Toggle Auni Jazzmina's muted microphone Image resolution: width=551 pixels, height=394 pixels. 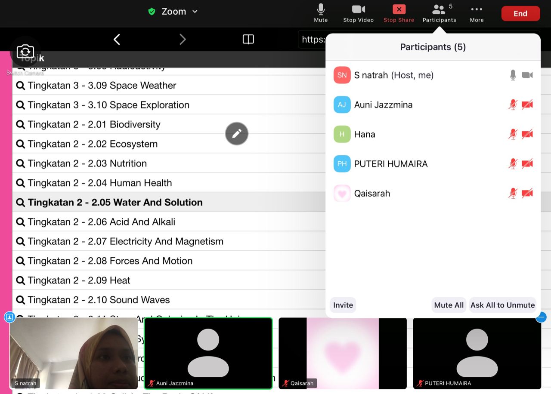(x=513, y=105)
